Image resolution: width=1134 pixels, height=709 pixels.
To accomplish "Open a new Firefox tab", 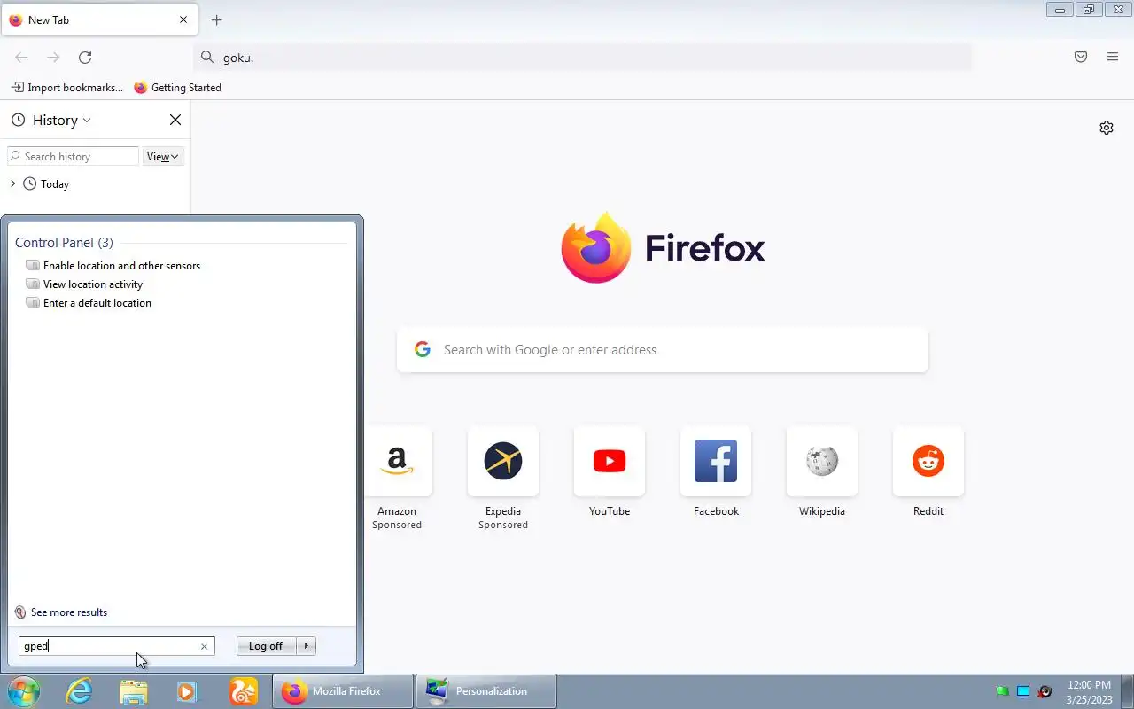I will coord(216,19).
